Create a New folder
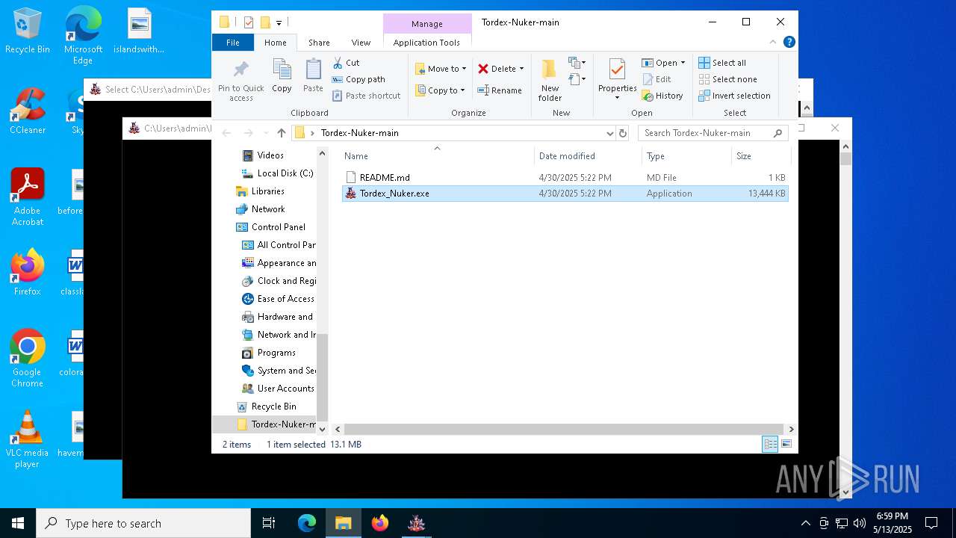Screen dimensions: 956x538 point(550,81)
